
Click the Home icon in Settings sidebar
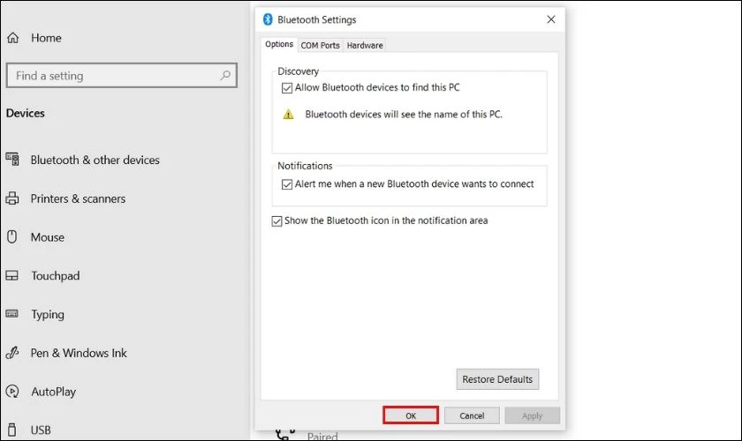[12, 38]
